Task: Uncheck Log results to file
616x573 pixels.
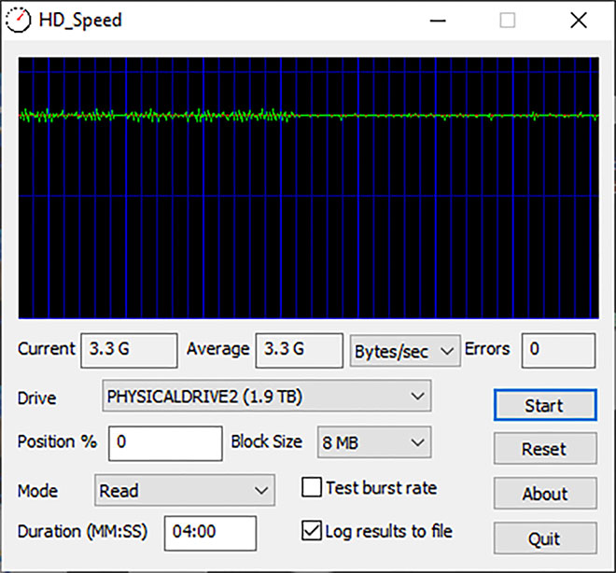Action: [312, 531]
